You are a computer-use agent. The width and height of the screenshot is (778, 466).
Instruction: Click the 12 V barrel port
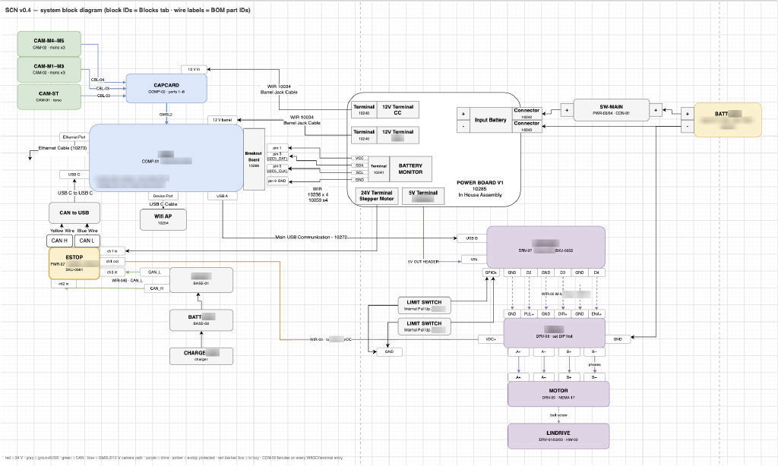click(x=223, y=120)
